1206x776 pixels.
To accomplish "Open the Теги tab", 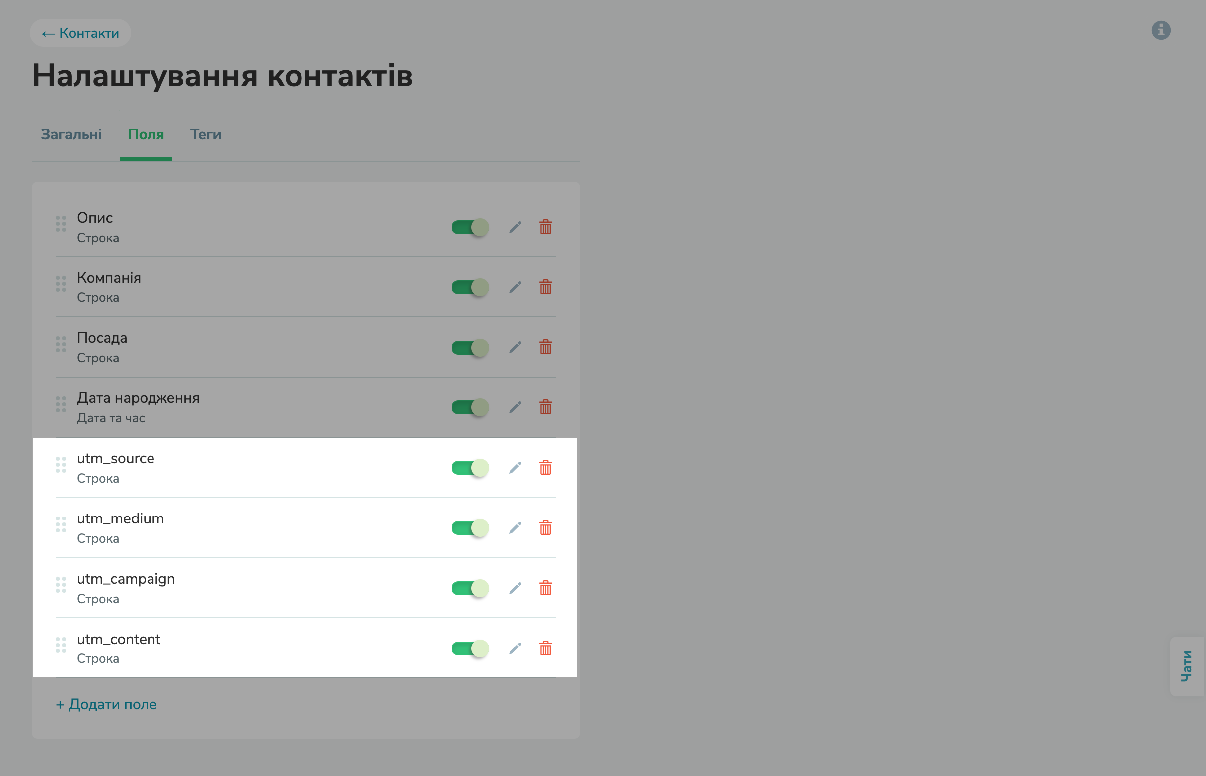I will click(x=206, y=134).
